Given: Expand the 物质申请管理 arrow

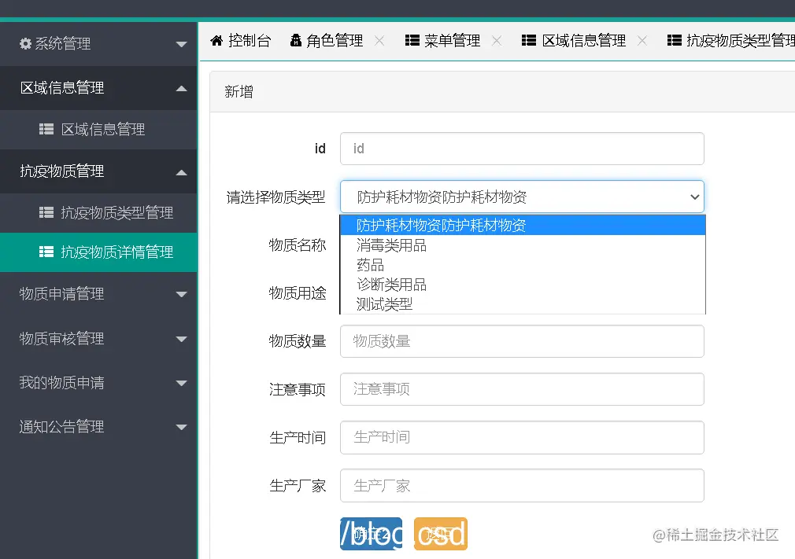Looking at the screenshot, I should coord(182,294).
